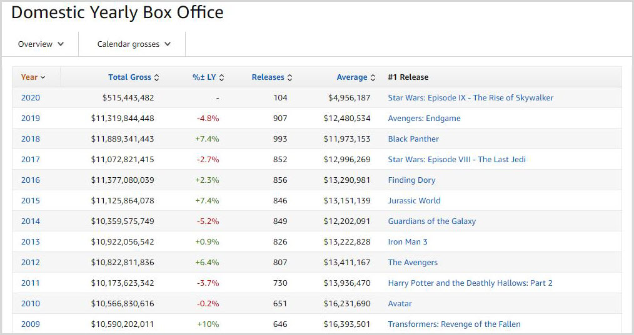
Task: Open the Iron Man 3 link
Action: click(x=408, y=242)
